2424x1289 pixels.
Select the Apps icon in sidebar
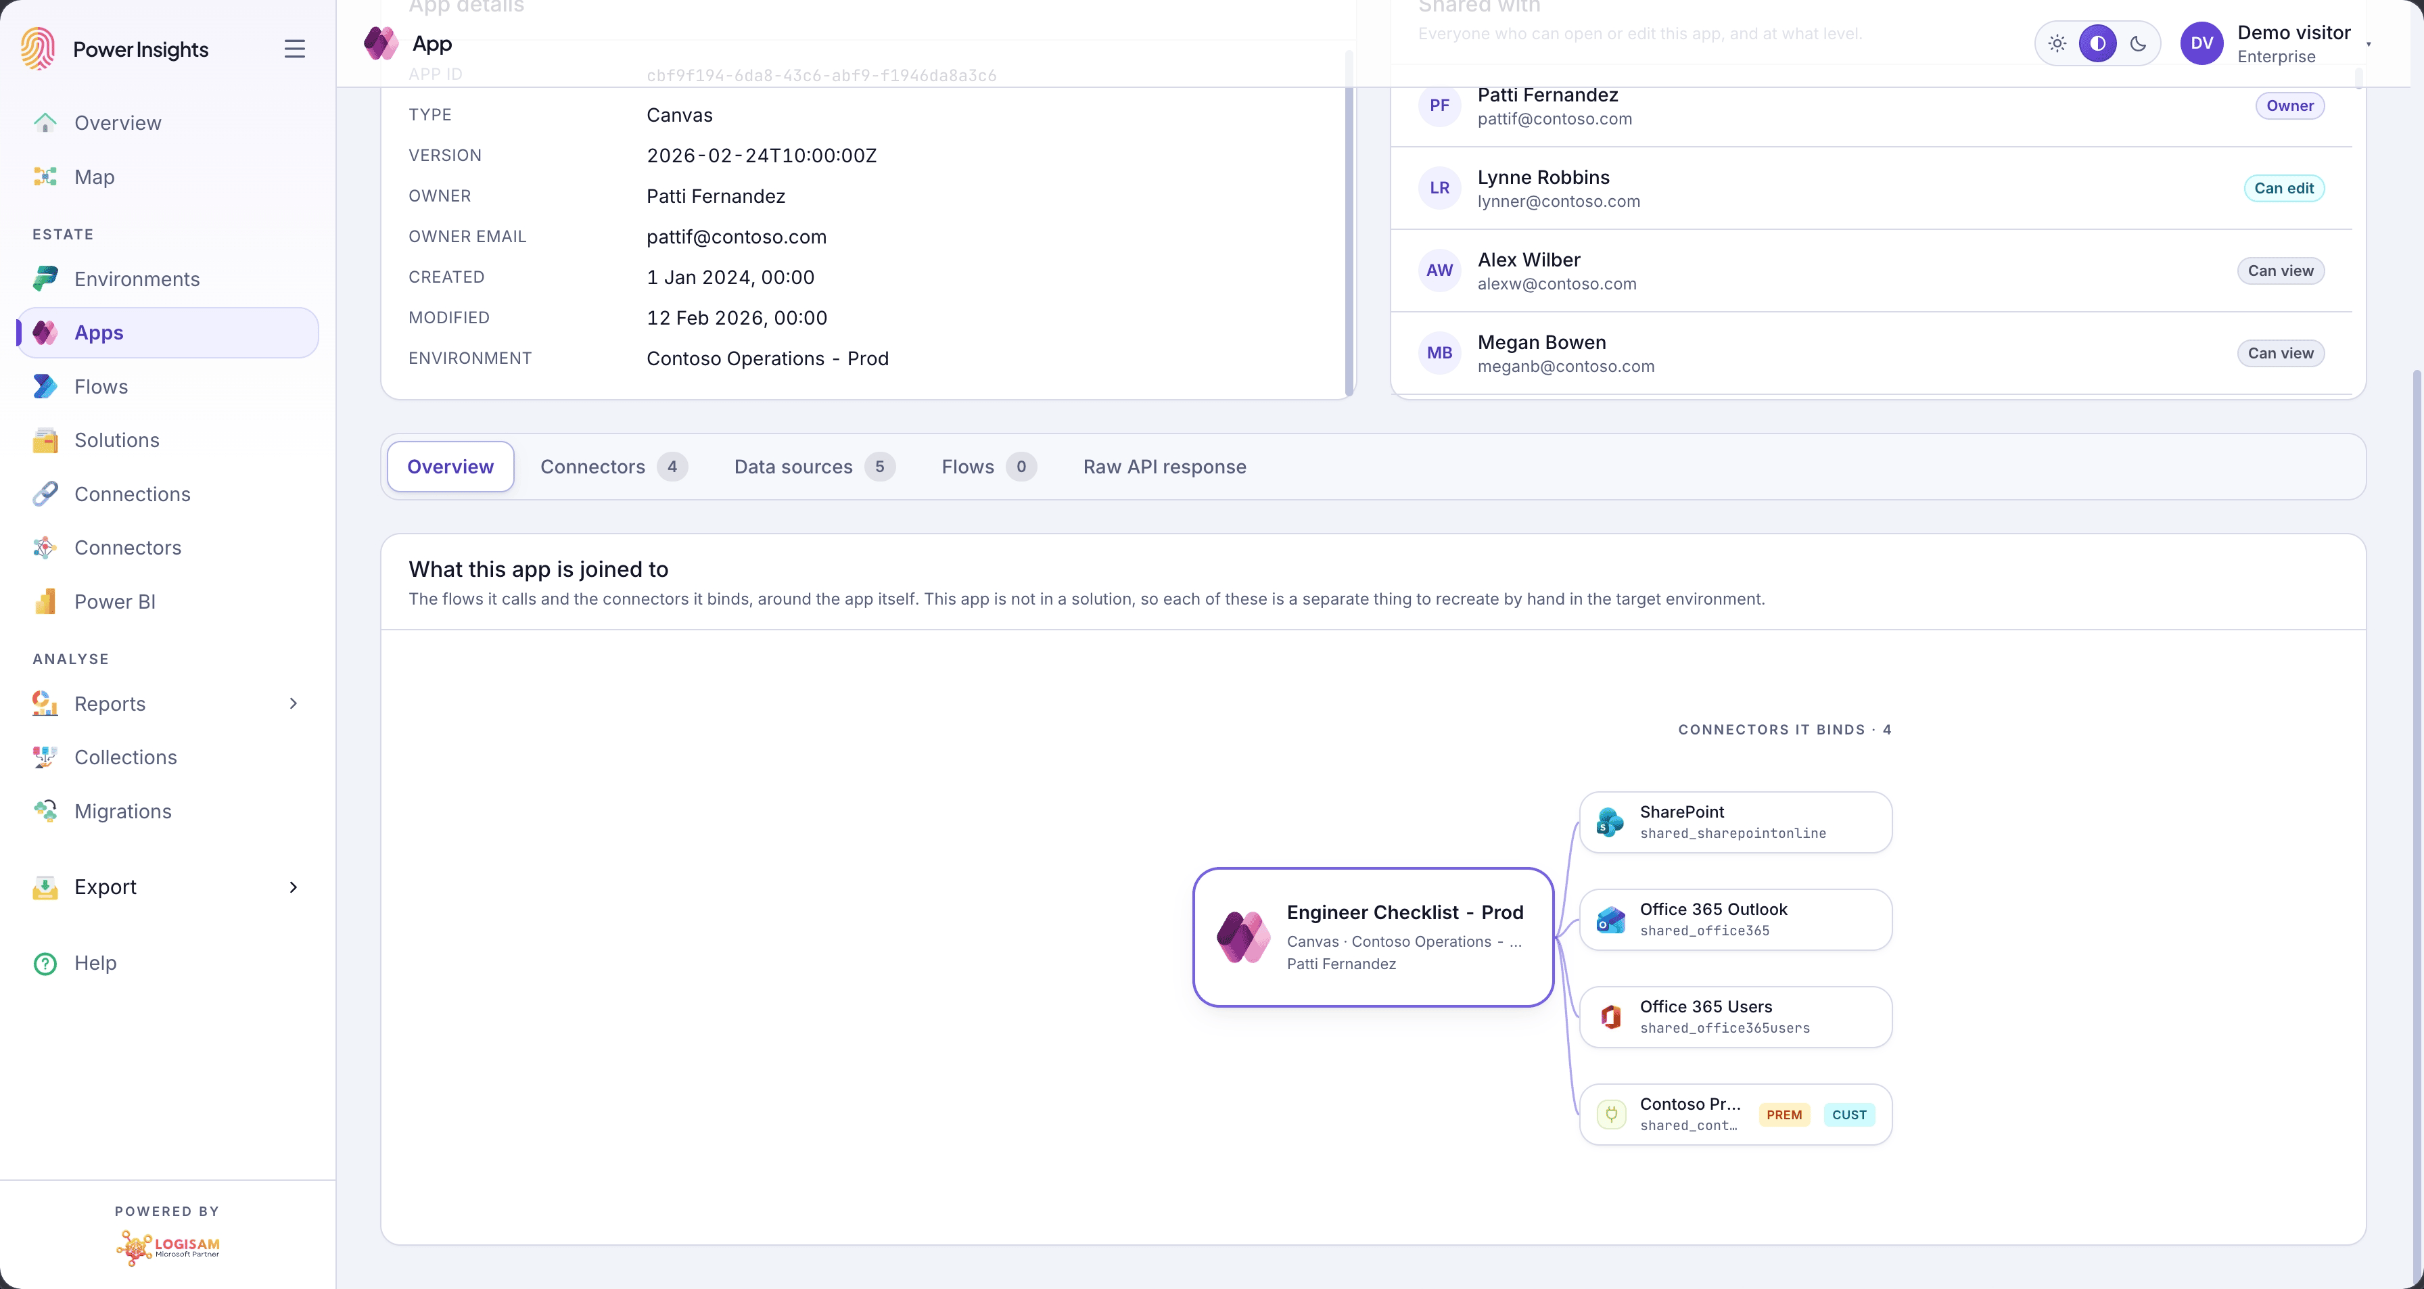coord(45,332)
